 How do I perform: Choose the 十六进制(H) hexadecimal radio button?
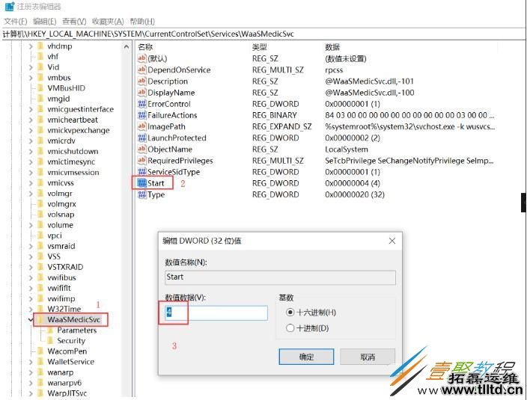(290, 313)
